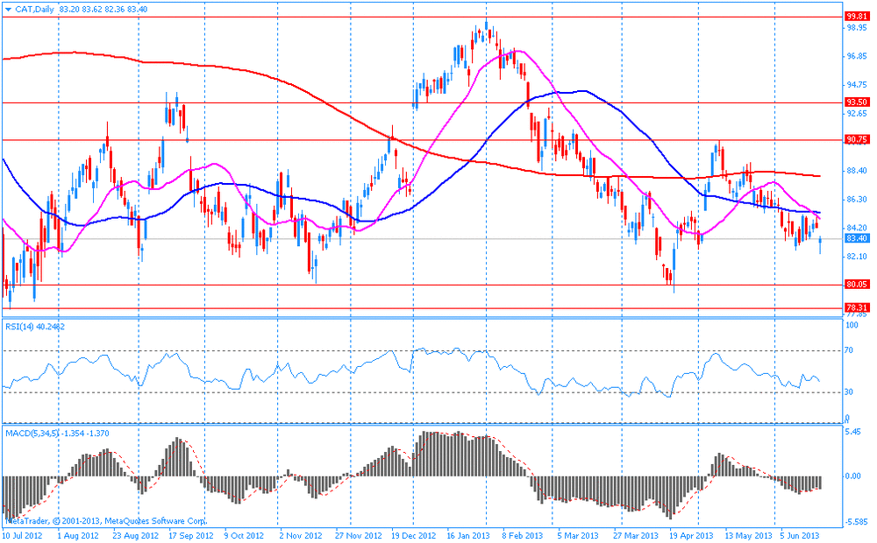Click the 13 May 2013 date label
The height and width of the screenshot is (543, 877).
[746, 536]
